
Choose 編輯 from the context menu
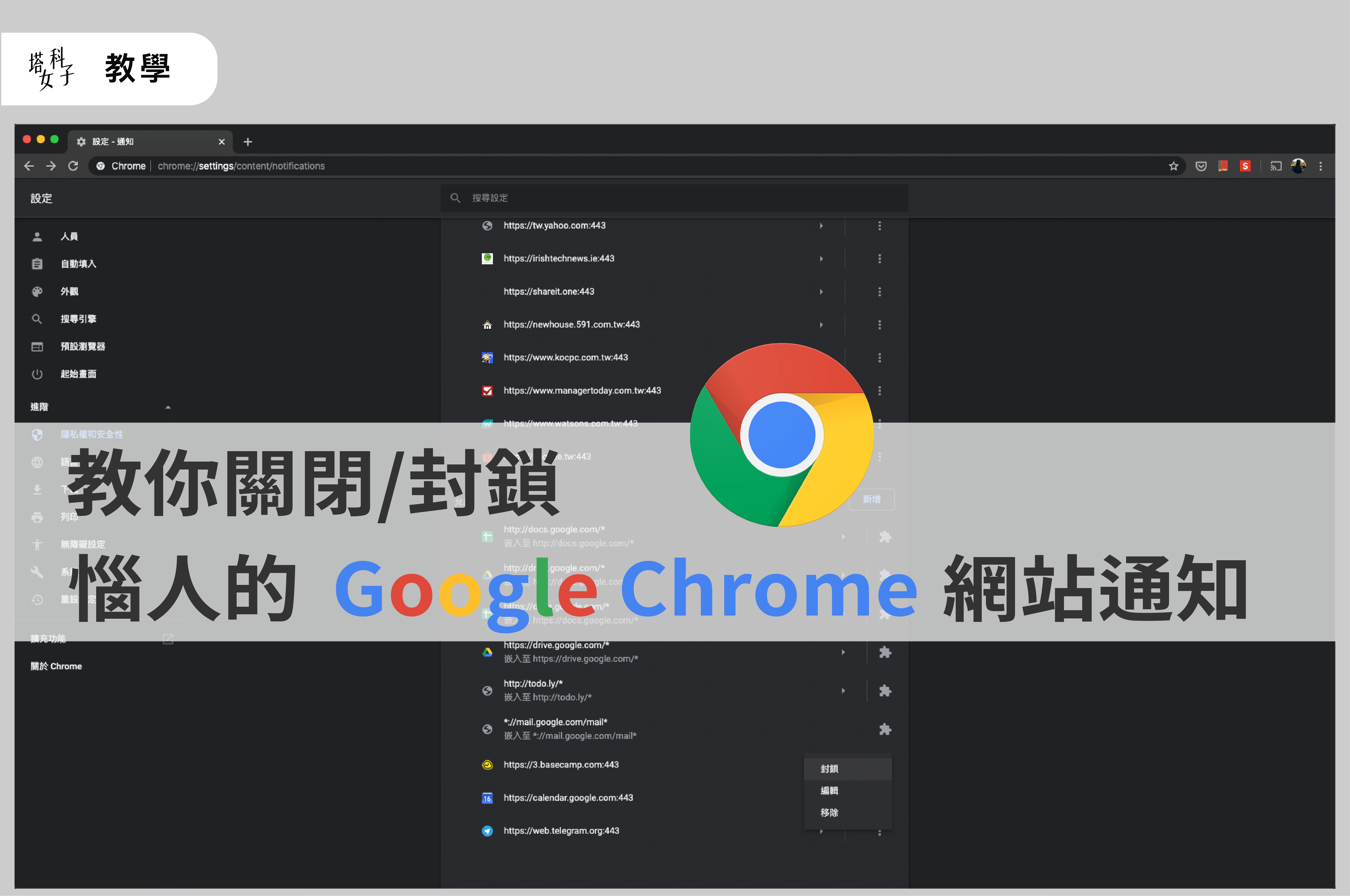829,790
